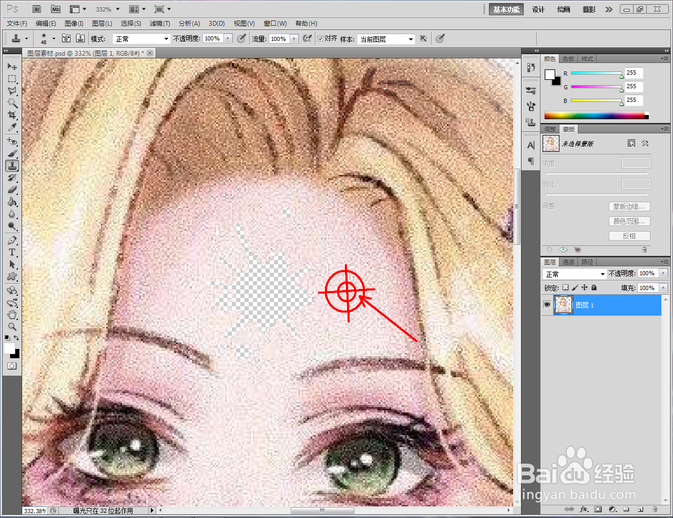Select the Zoom tool in toolbox

[12, 327]
